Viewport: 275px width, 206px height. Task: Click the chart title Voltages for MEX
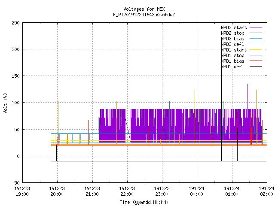pos(144,9)
